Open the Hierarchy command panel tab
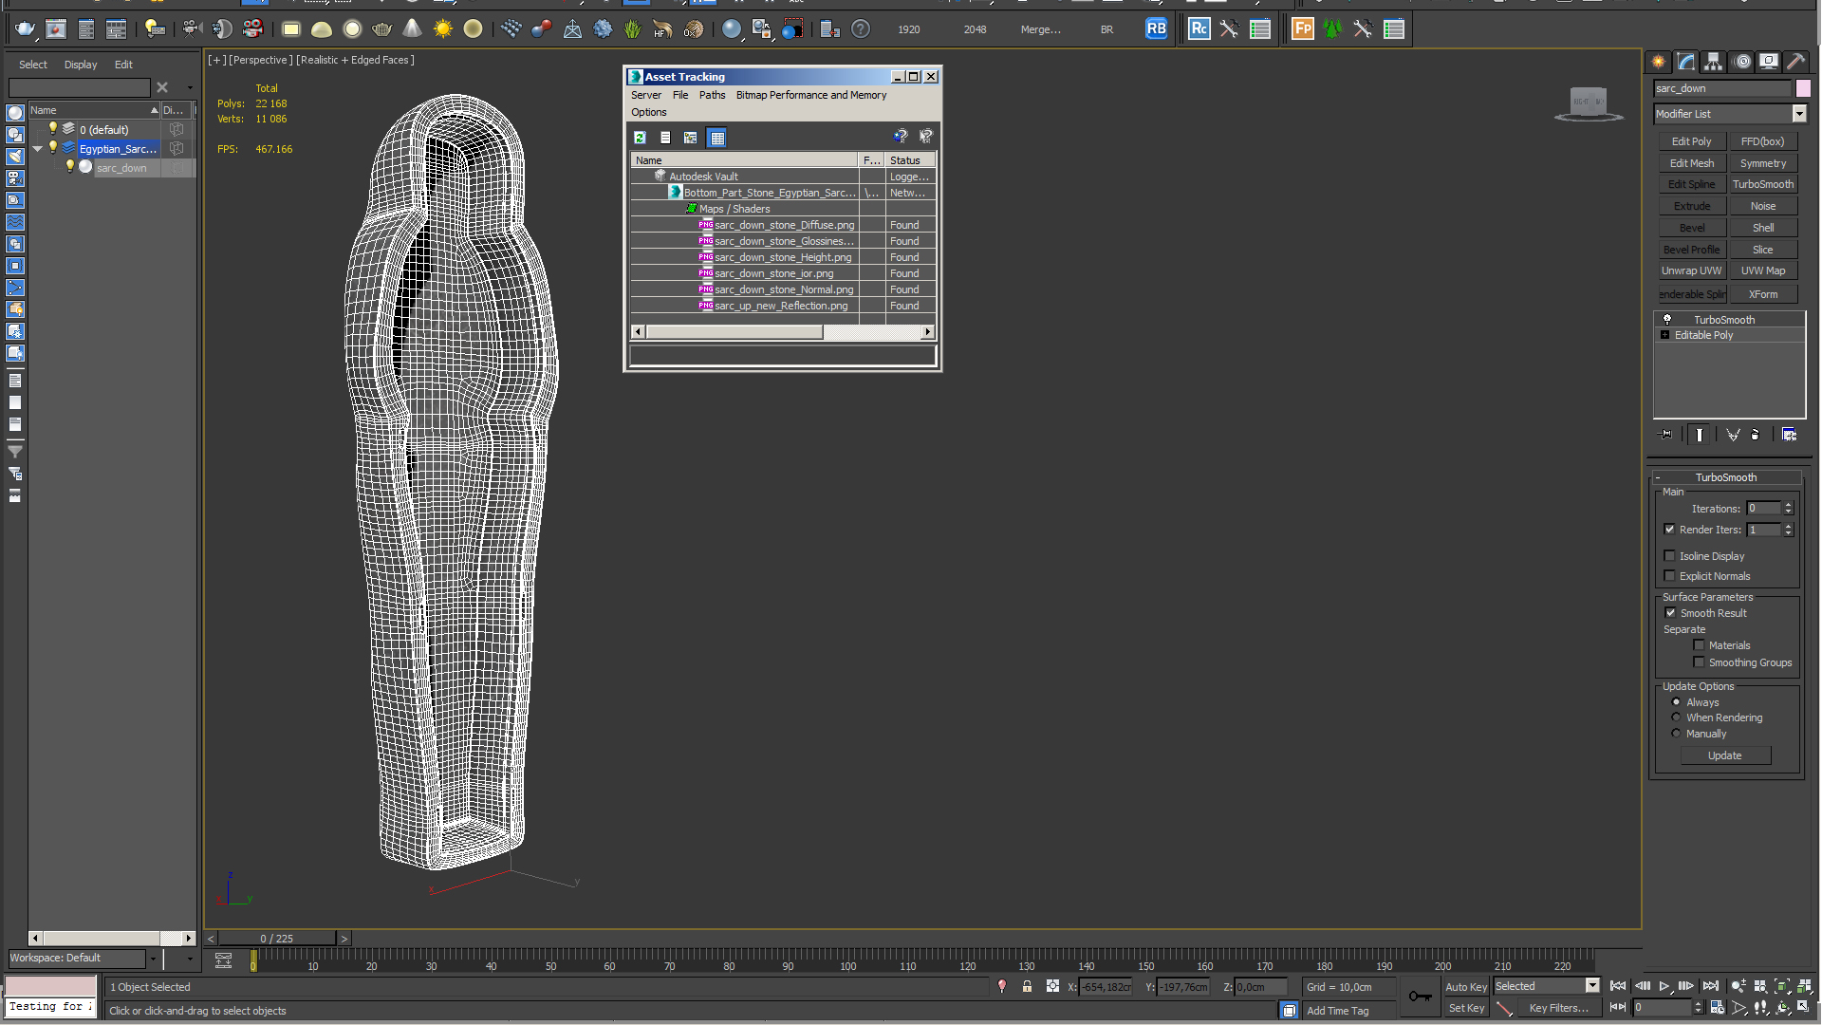1822x1025 pixels. pos(1714,62)
